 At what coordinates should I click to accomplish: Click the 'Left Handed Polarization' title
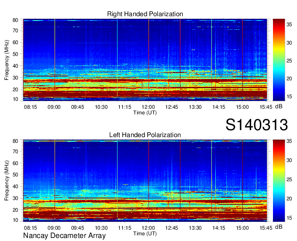point(145,135)
